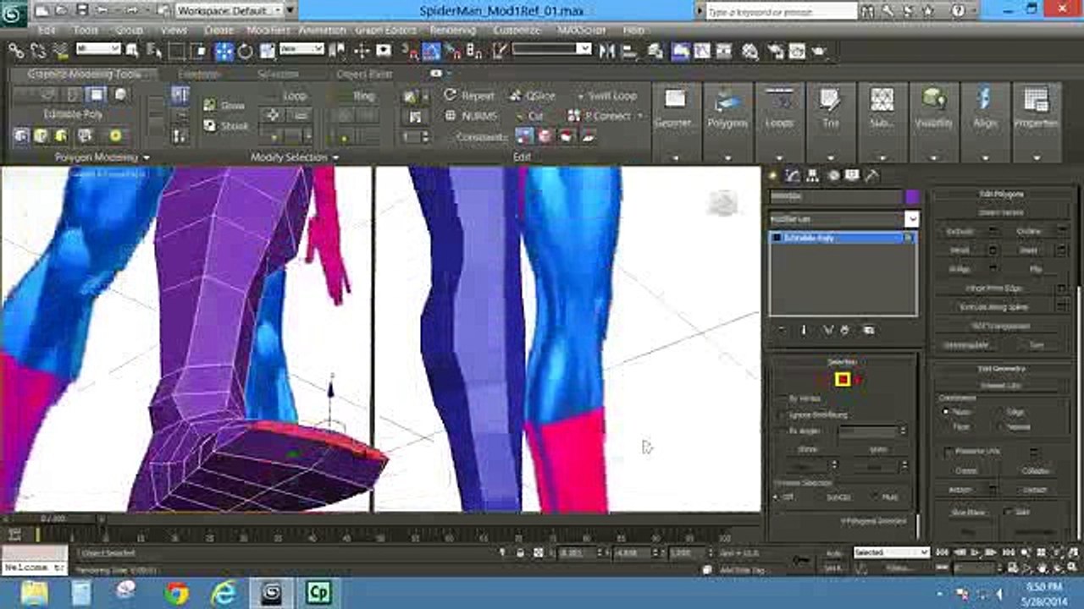1084x609 pixels.
Task: Toggle the Split checkbox next to Slice Plane
Action: 1008,512
